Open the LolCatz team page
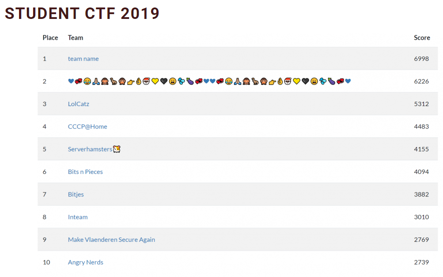 79,104
